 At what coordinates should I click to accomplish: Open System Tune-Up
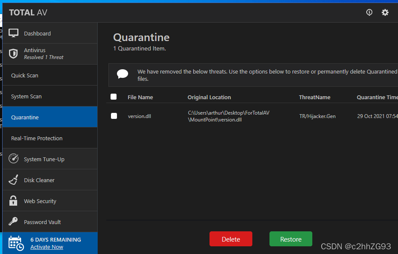click(x=50, y=159)
